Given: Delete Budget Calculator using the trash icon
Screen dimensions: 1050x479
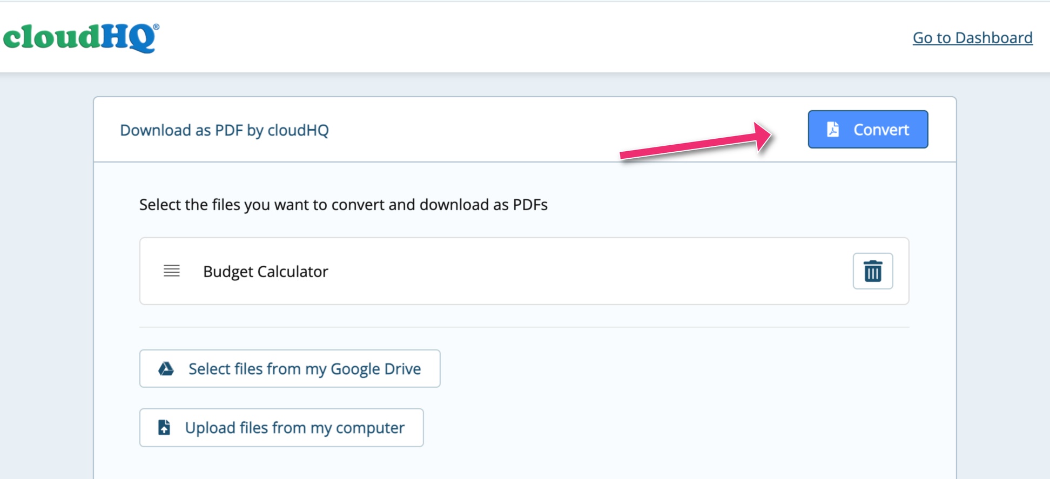Looking at the screenshot, I should point(872,271).
